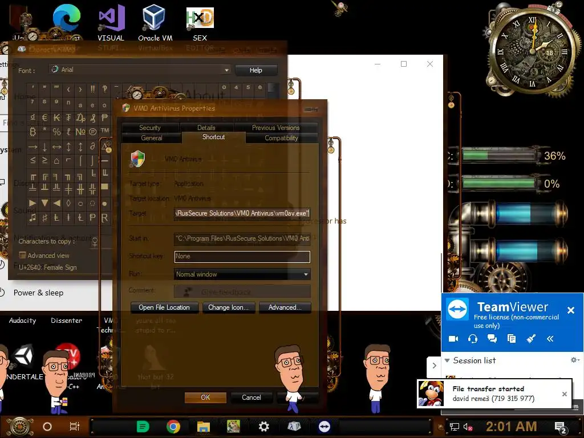Screen dimensions: 584x438
Task: Click the TeamViewer whiteboard brush icon
Action: coord(531,339)
